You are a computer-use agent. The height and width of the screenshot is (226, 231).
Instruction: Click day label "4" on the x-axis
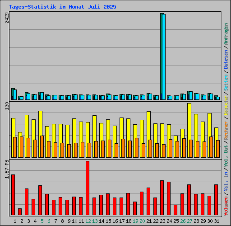pyautogui.click(x=35, y=221)
